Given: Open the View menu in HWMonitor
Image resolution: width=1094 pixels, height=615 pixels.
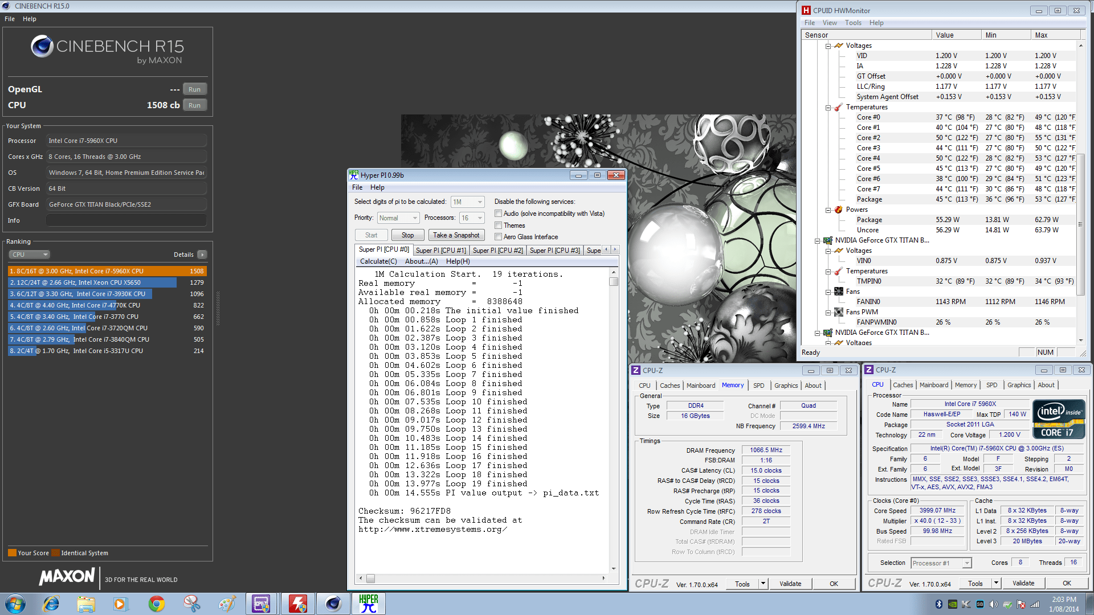Looking at the screenshot, I should click(x=830, y=23).
